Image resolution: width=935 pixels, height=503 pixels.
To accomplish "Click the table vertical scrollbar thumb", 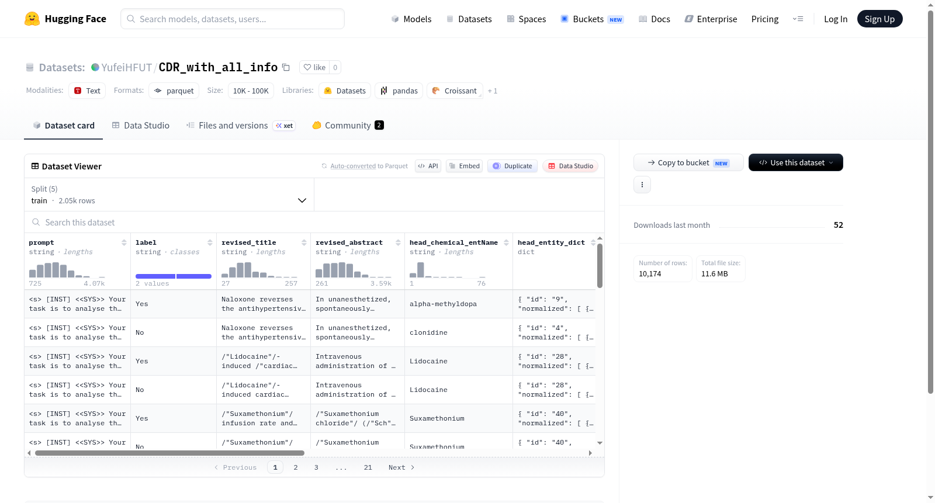I will [x=600, y=266].
